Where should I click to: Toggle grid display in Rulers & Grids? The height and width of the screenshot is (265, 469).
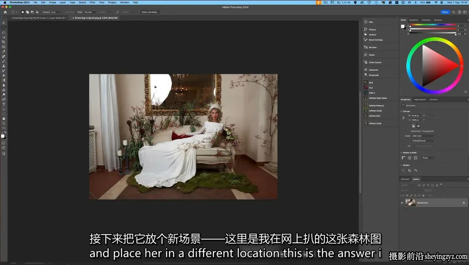point(409,158)
